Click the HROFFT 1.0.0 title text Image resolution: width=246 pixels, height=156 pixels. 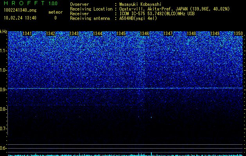click(31, 3)
